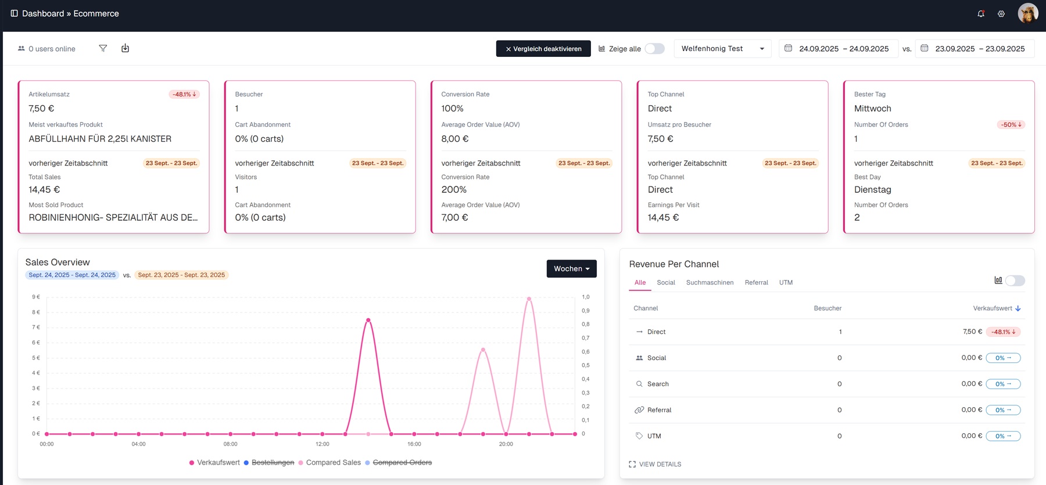
Task: Open settings gear icon
Action: point(1001,14)
